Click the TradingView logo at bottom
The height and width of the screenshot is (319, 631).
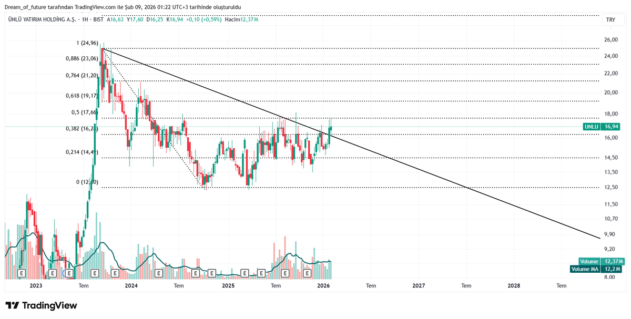coord(41,305)
